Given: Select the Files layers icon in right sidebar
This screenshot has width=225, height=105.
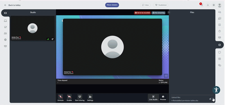Looking at the screenshot, I should 219,45.
